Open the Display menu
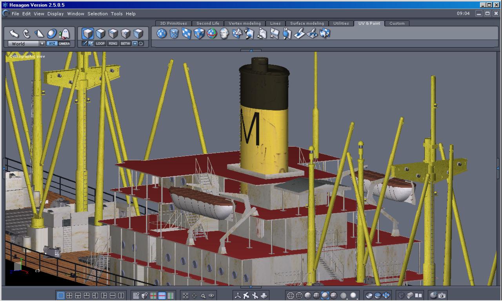502x301 pixels. click(56, 14)
